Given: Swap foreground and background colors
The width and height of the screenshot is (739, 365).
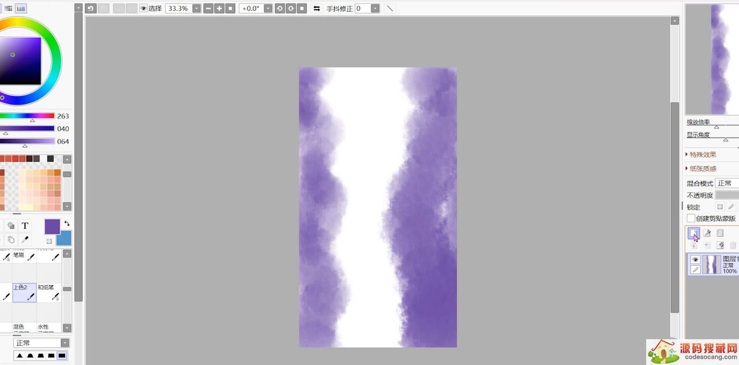Looking at the screenshot, I should [x=67, y=224].
